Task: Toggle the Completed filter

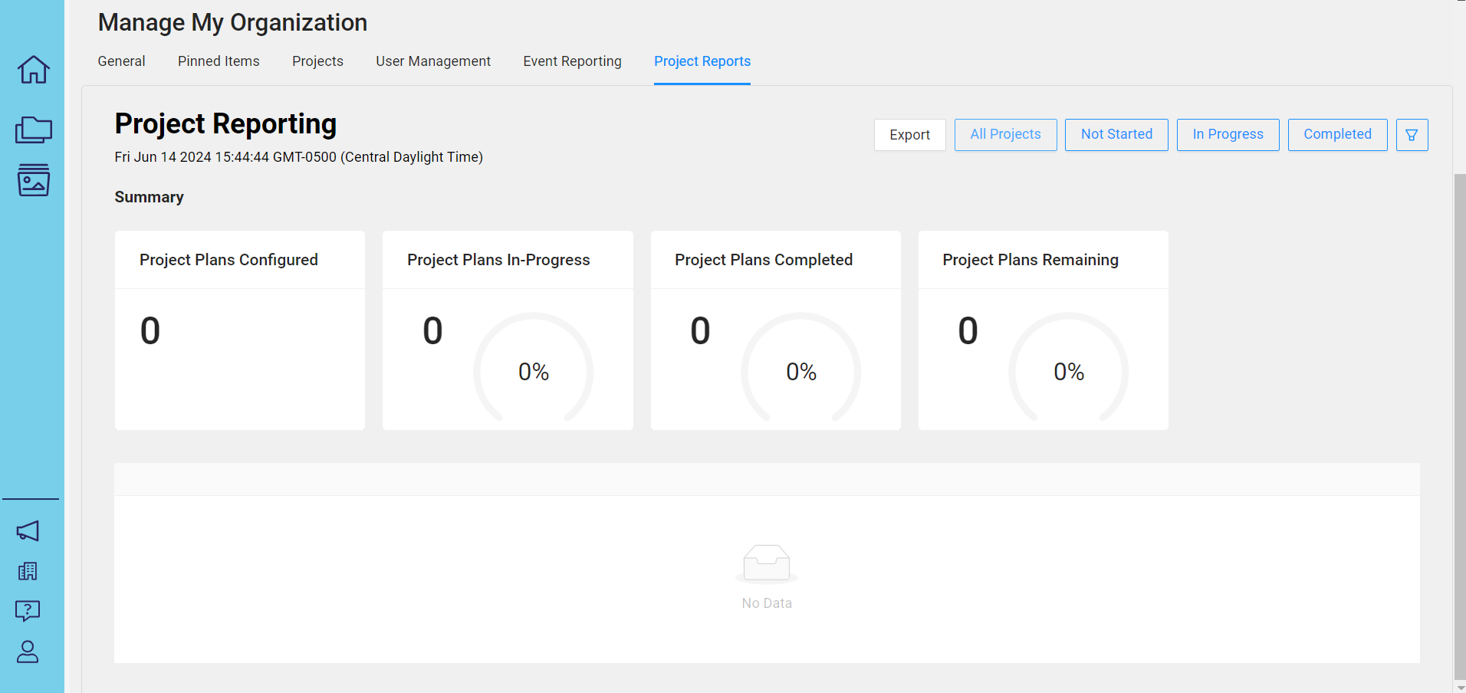Action: [1337, 134]
